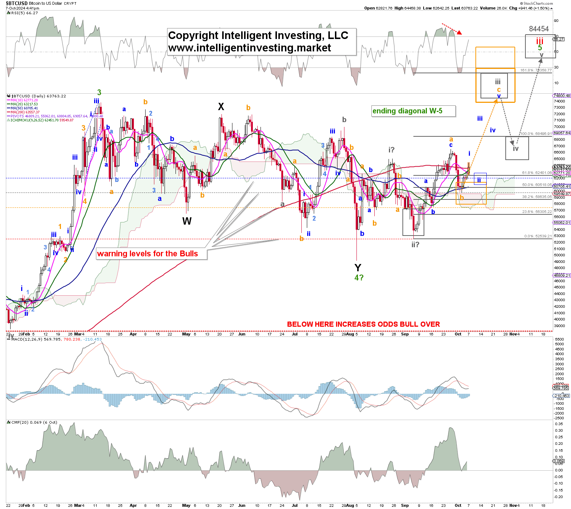Screen dimensions: 571x509
Task: Click the 74800.48 price axis tag
Action: point(562,96)
